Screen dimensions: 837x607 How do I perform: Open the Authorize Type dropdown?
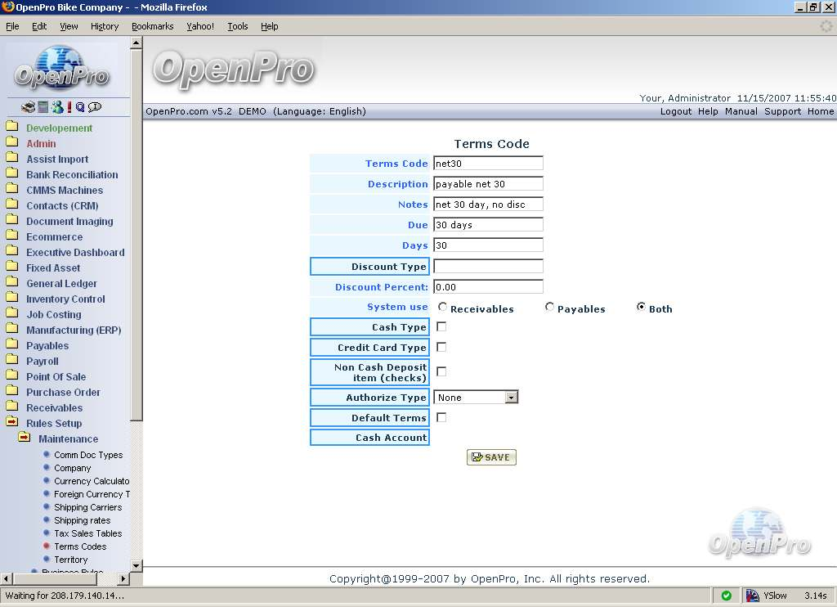click(511, 398)
